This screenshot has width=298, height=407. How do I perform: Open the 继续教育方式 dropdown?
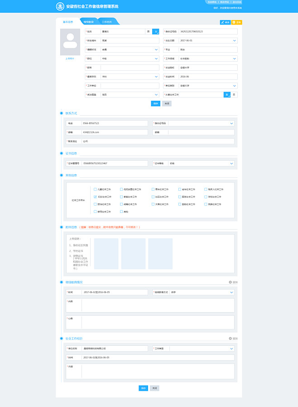pyautogui.click(x=231, y=292)
